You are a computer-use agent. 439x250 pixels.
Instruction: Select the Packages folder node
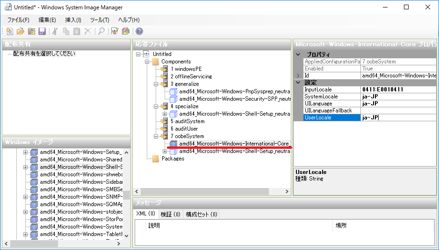coord(173,159)
